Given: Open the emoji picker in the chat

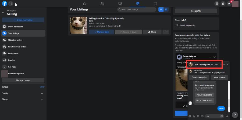Looking at the screenshot, I should (x=222, y=116).
